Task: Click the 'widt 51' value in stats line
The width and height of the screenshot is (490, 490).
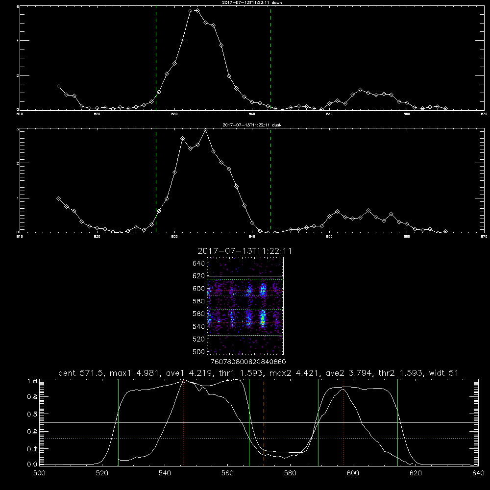Action: click(444, 373)
